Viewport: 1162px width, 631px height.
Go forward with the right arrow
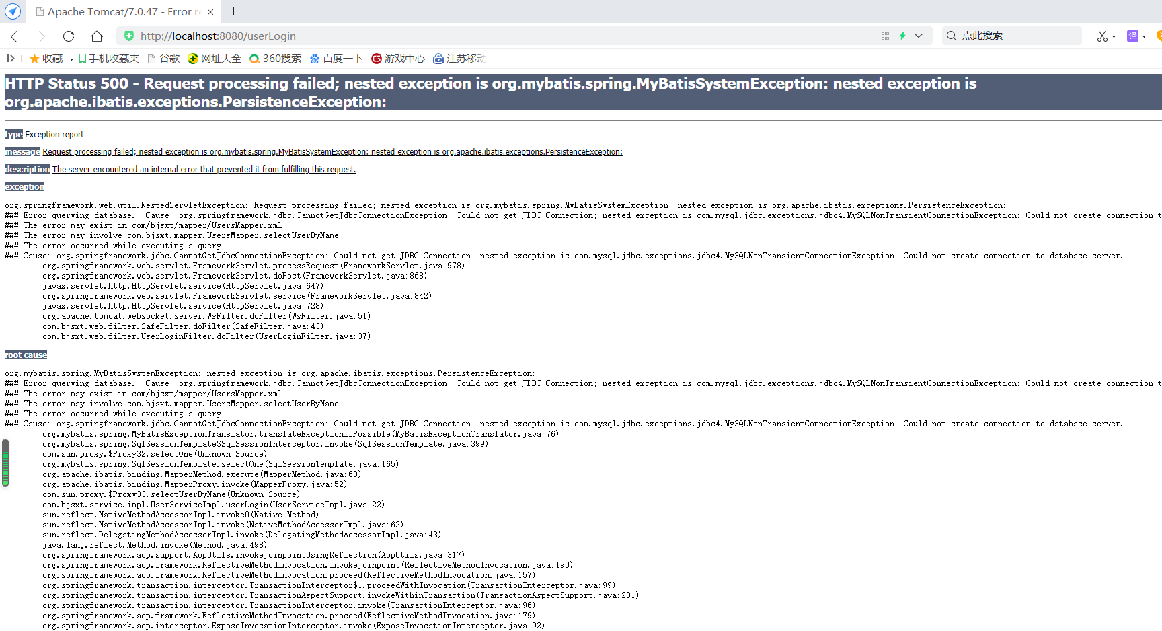(42, 36)
